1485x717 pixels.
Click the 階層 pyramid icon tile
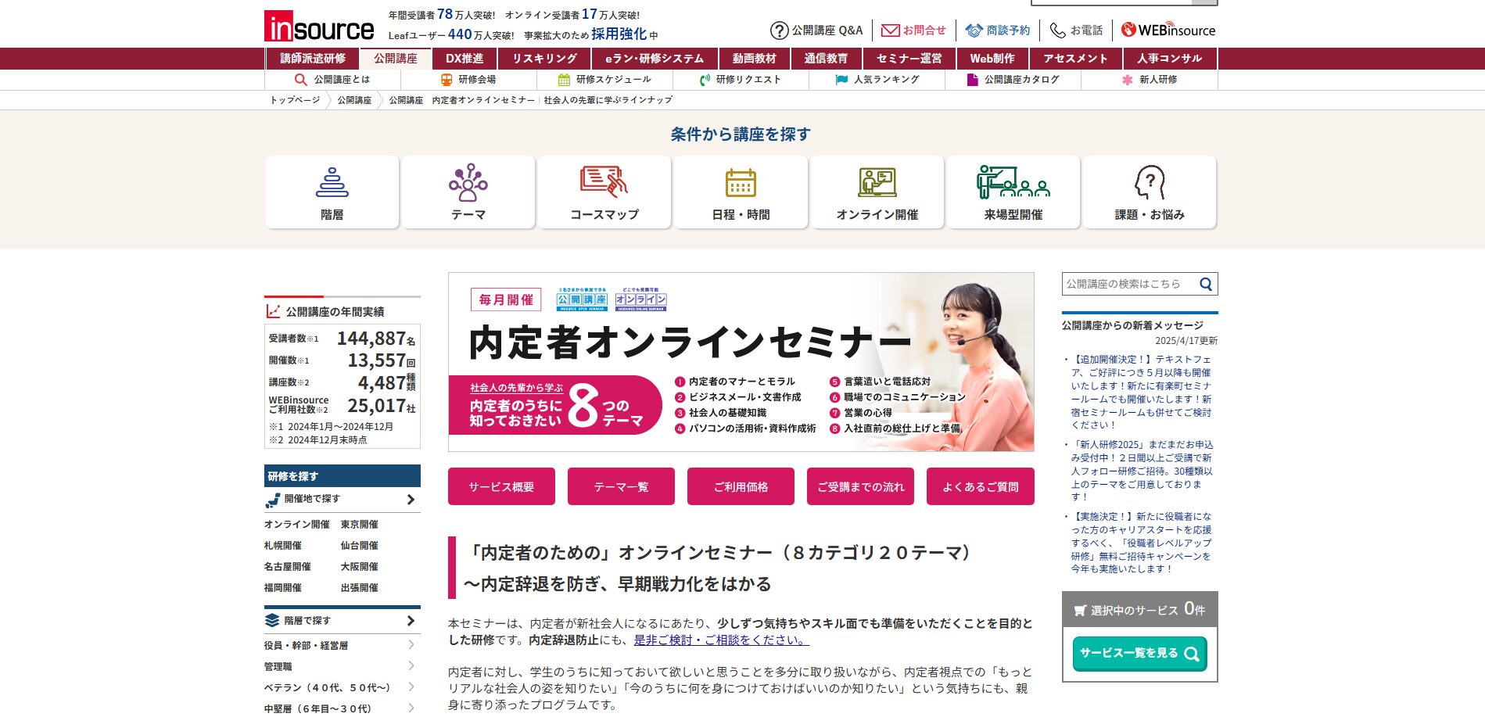(332, 192)
